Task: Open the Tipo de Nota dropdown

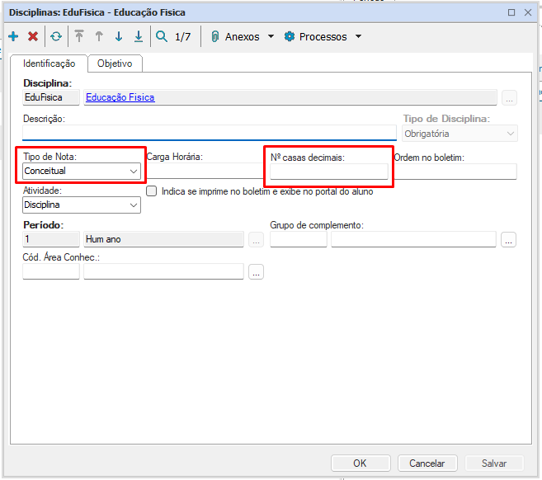Action: tap(82, 171)
